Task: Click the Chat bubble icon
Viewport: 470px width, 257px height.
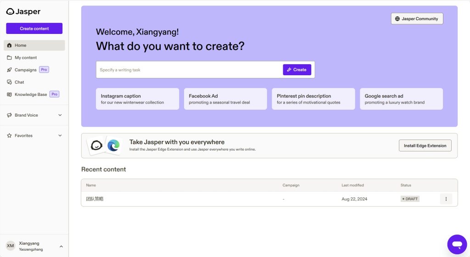Action: point(9,82)
